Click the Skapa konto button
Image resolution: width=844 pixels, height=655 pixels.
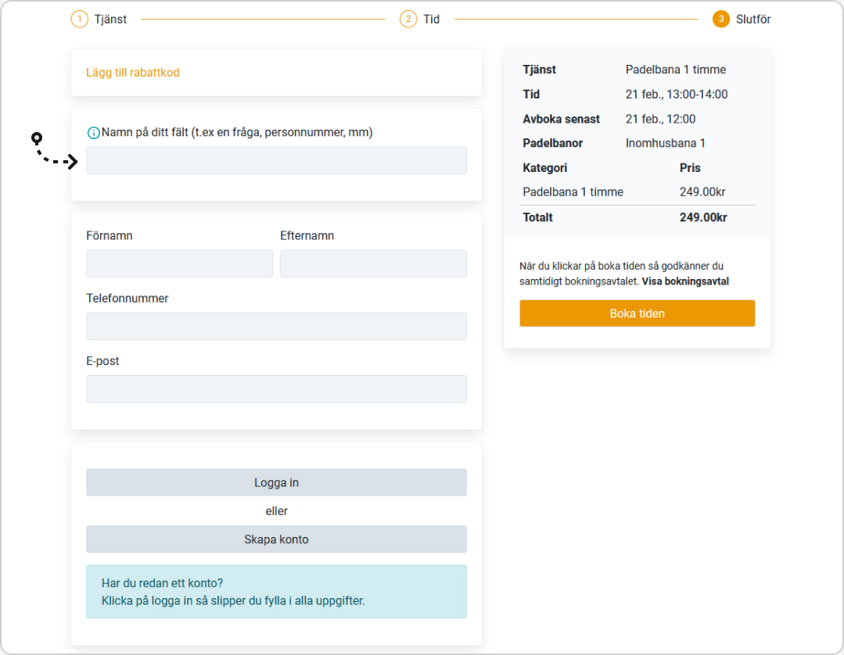click(276, 539)
